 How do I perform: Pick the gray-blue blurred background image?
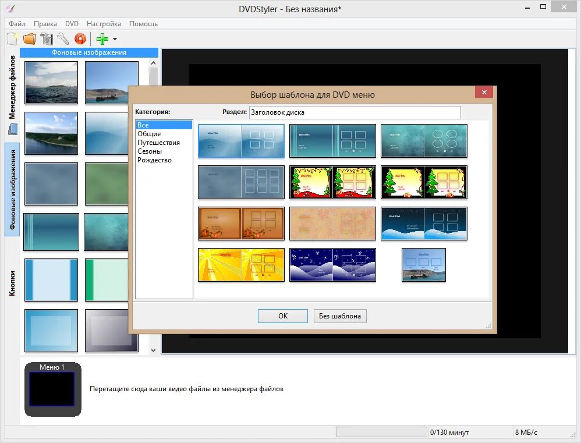point(51,184)
